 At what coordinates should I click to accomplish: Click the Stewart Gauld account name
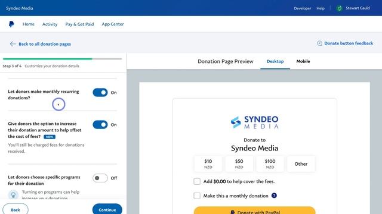pos(358,8)
